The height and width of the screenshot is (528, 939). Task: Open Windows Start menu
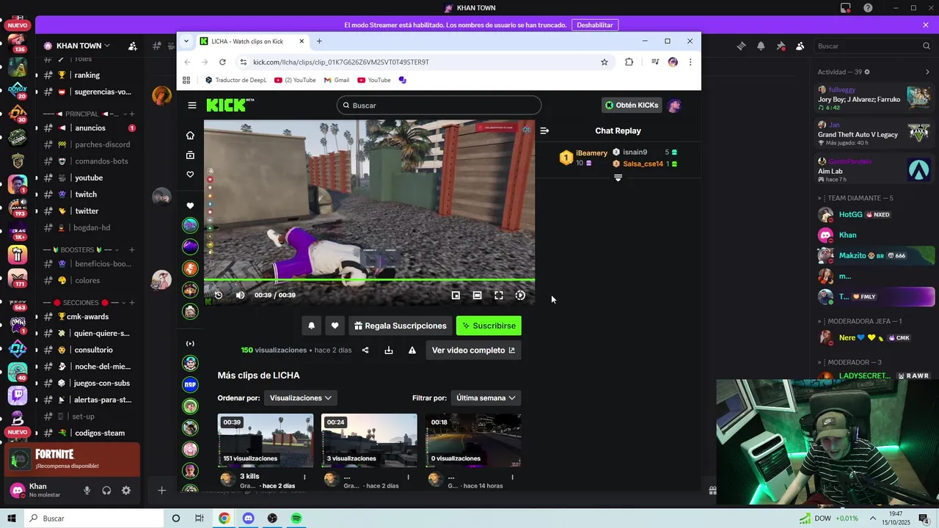[x=11, y=518]
